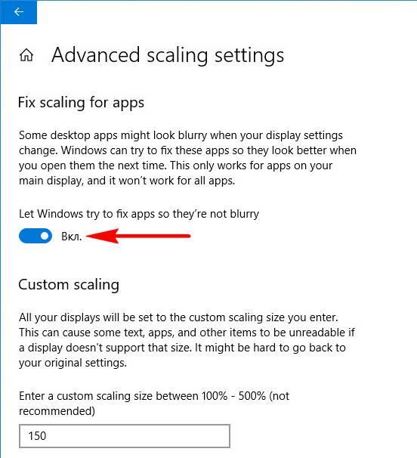The image size is (417, 458).
Task: Click the your original settings text line
Action: pyautogui.click(x=73, y=363)
